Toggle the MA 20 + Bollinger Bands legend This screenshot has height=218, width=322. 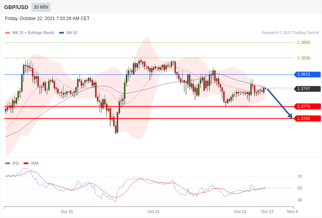point(33,33)
